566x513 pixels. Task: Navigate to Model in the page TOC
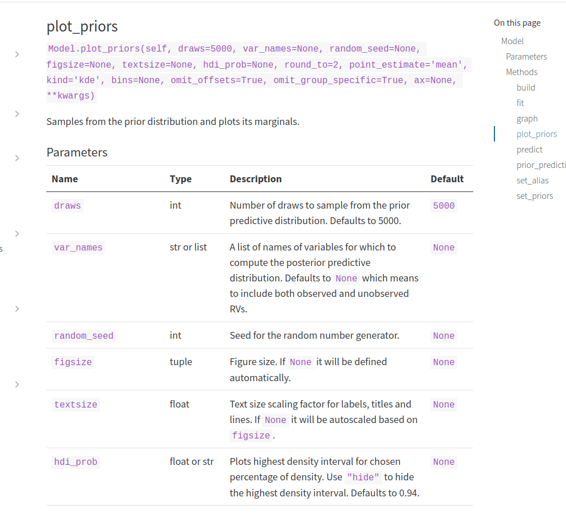tap(512, 41)
